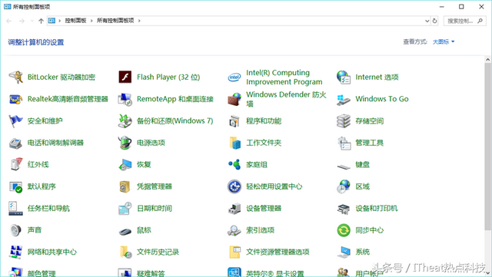Image resolution: width=492 pixels, height=277 pixels.
Task: Click the search magnifier icon
Action: (x=480, y=21)
